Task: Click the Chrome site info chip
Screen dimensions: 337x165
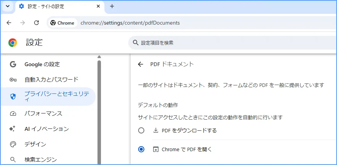Action: pyautogui.click(x=62, y=23)
